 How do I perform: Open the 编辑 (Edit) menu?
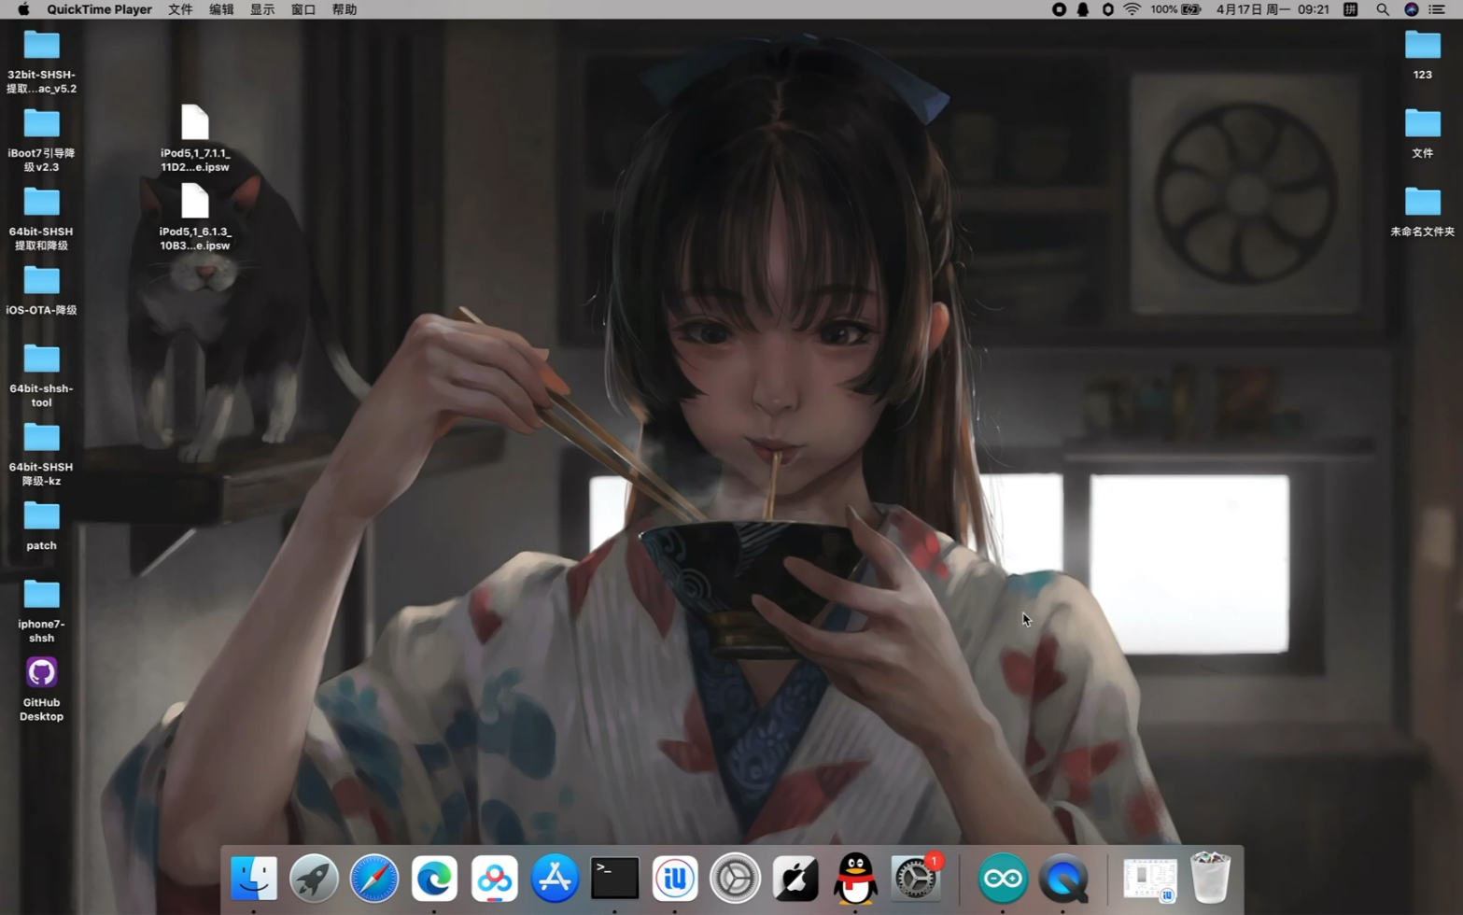pos(221,9)
